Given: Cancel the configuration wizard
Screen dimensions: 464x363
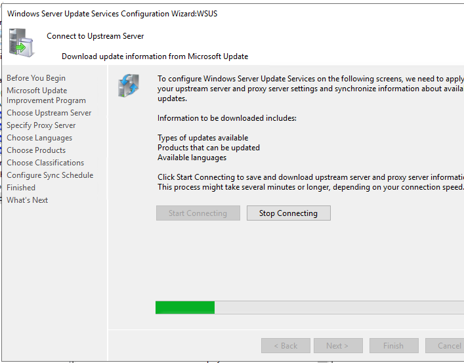Looking at the screenshot, I should pyautogui.click(x=446, y=346).
